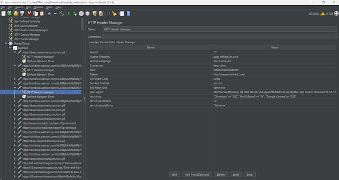
Task: Click the keep-alive value cell
Action: coord(274,65)
